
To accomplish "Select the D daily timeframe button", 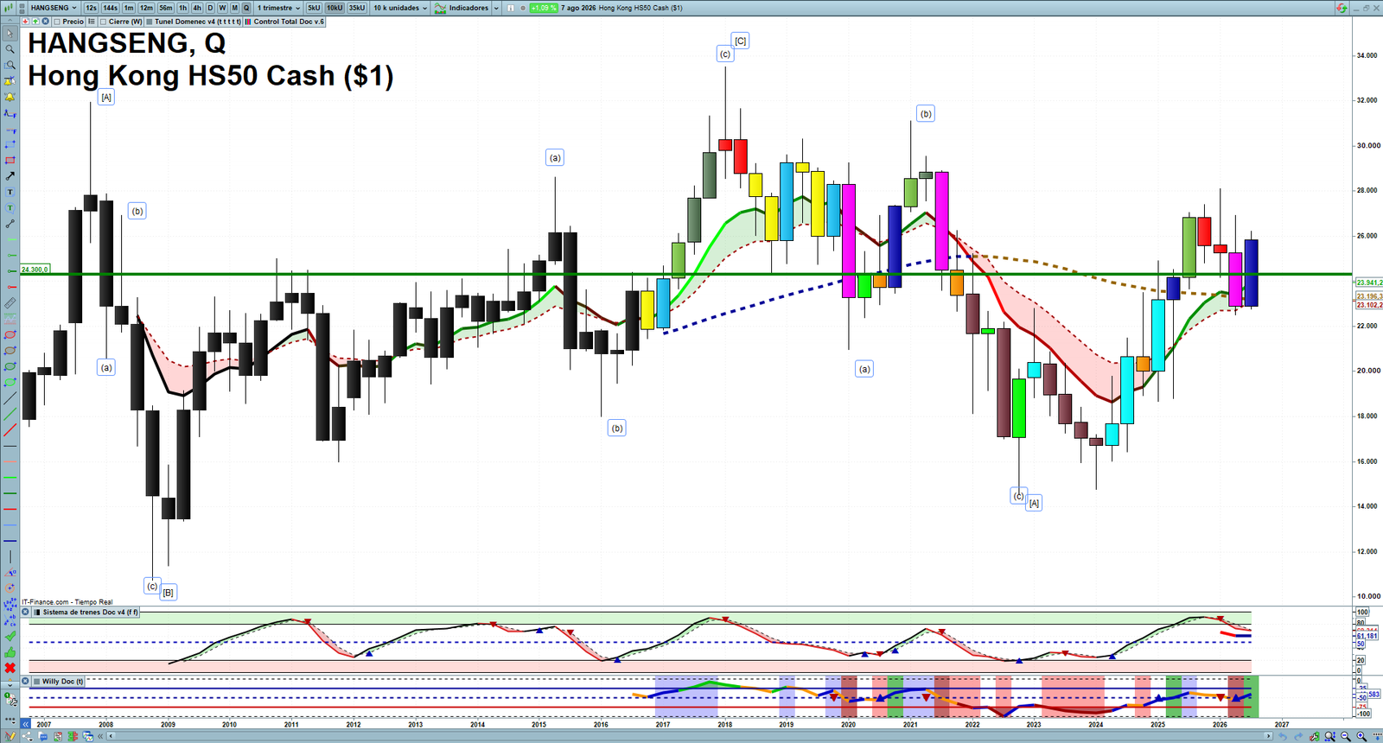I will (210, 8).
